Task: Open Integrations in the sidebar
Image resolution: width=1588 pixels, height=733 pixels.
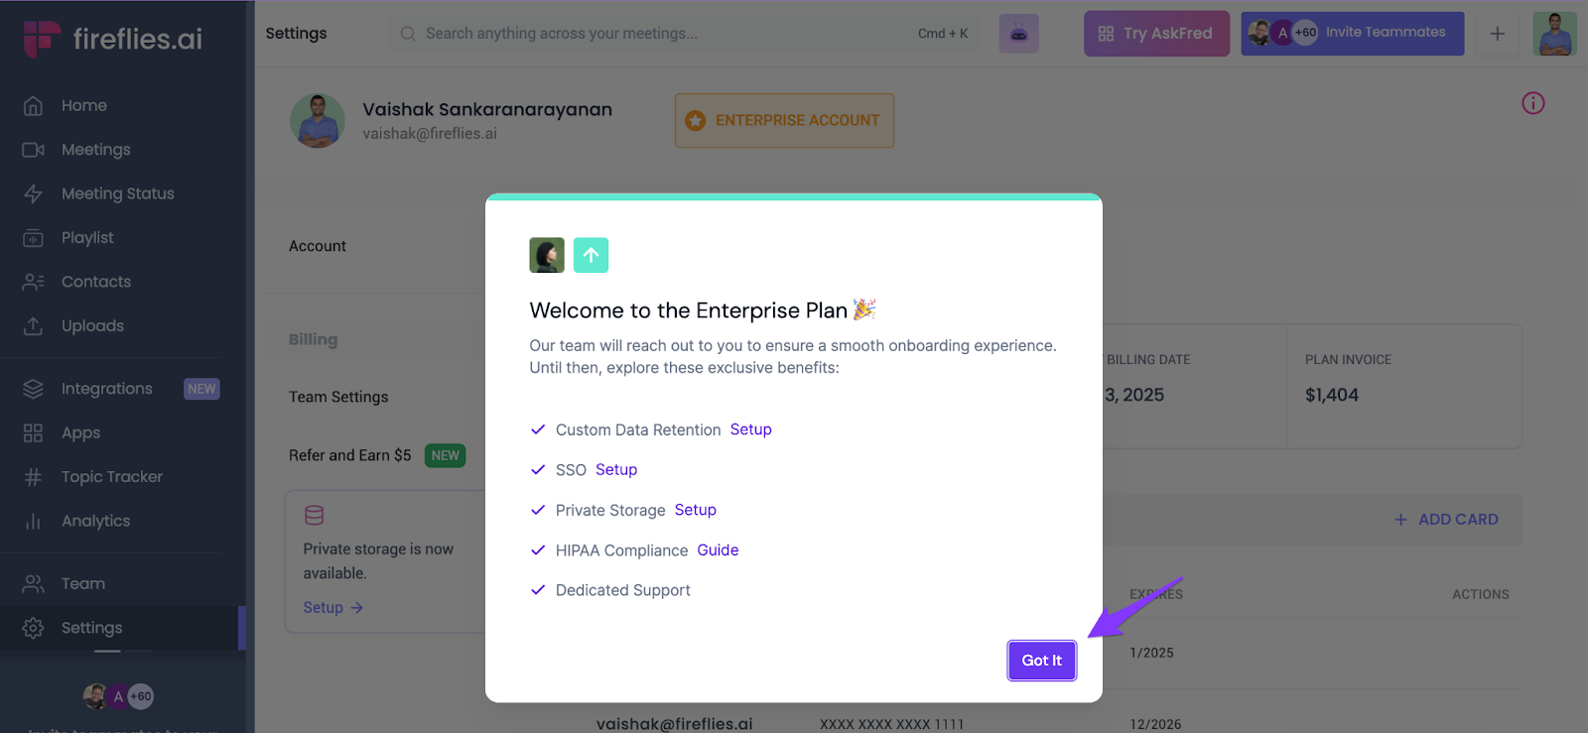Action: 106,389
